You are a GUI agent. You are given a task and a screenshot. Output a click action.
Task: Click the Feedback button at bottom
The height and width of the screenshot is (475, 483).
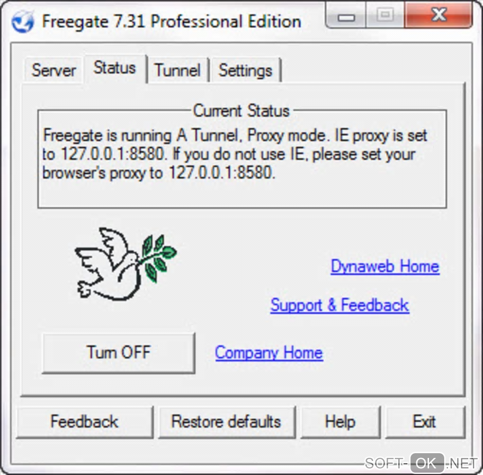click(84, 421)
